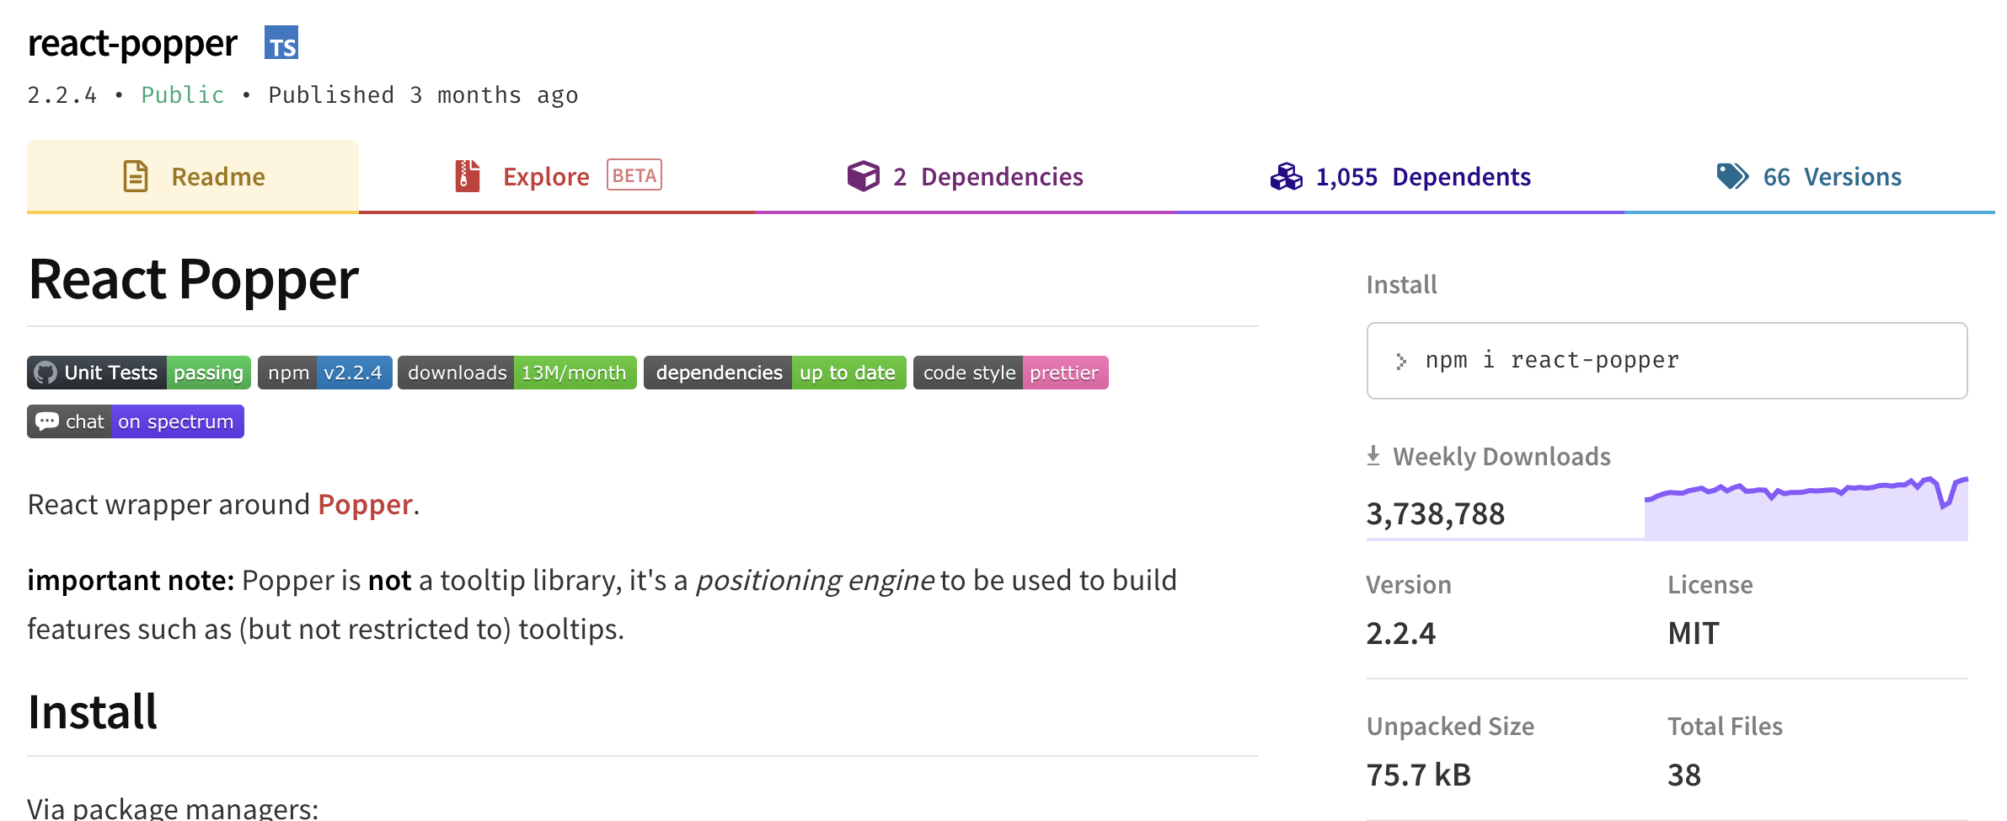Click the npm v2.2.4 badge

tap(325, 373)
